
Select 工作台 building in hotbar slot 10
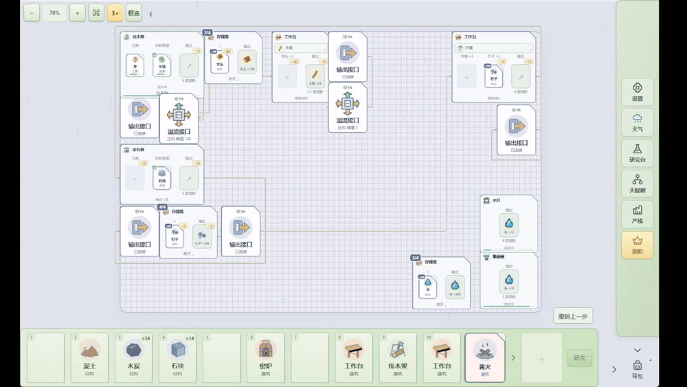[442, 357]
